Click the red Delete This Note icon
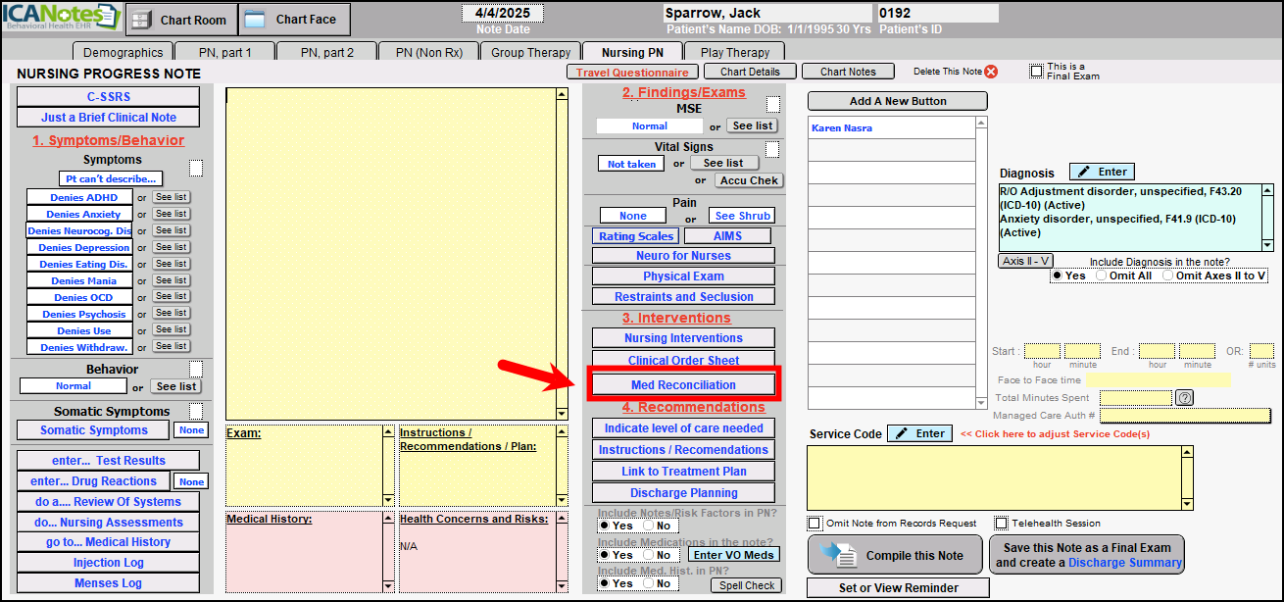This screenshot has height=602, width=1284. point(991,72)
